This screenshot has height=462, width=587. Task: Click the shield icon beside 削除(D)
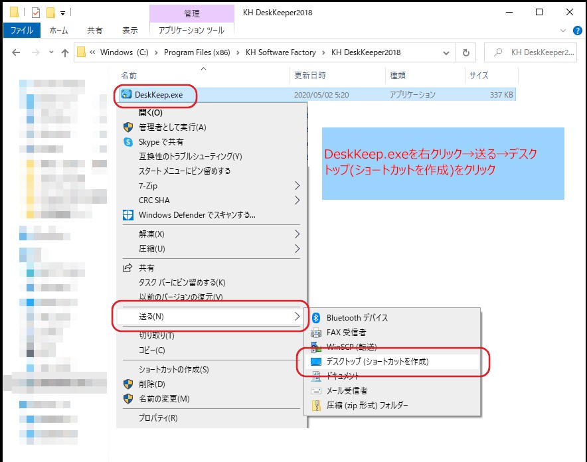coord(128,384)
